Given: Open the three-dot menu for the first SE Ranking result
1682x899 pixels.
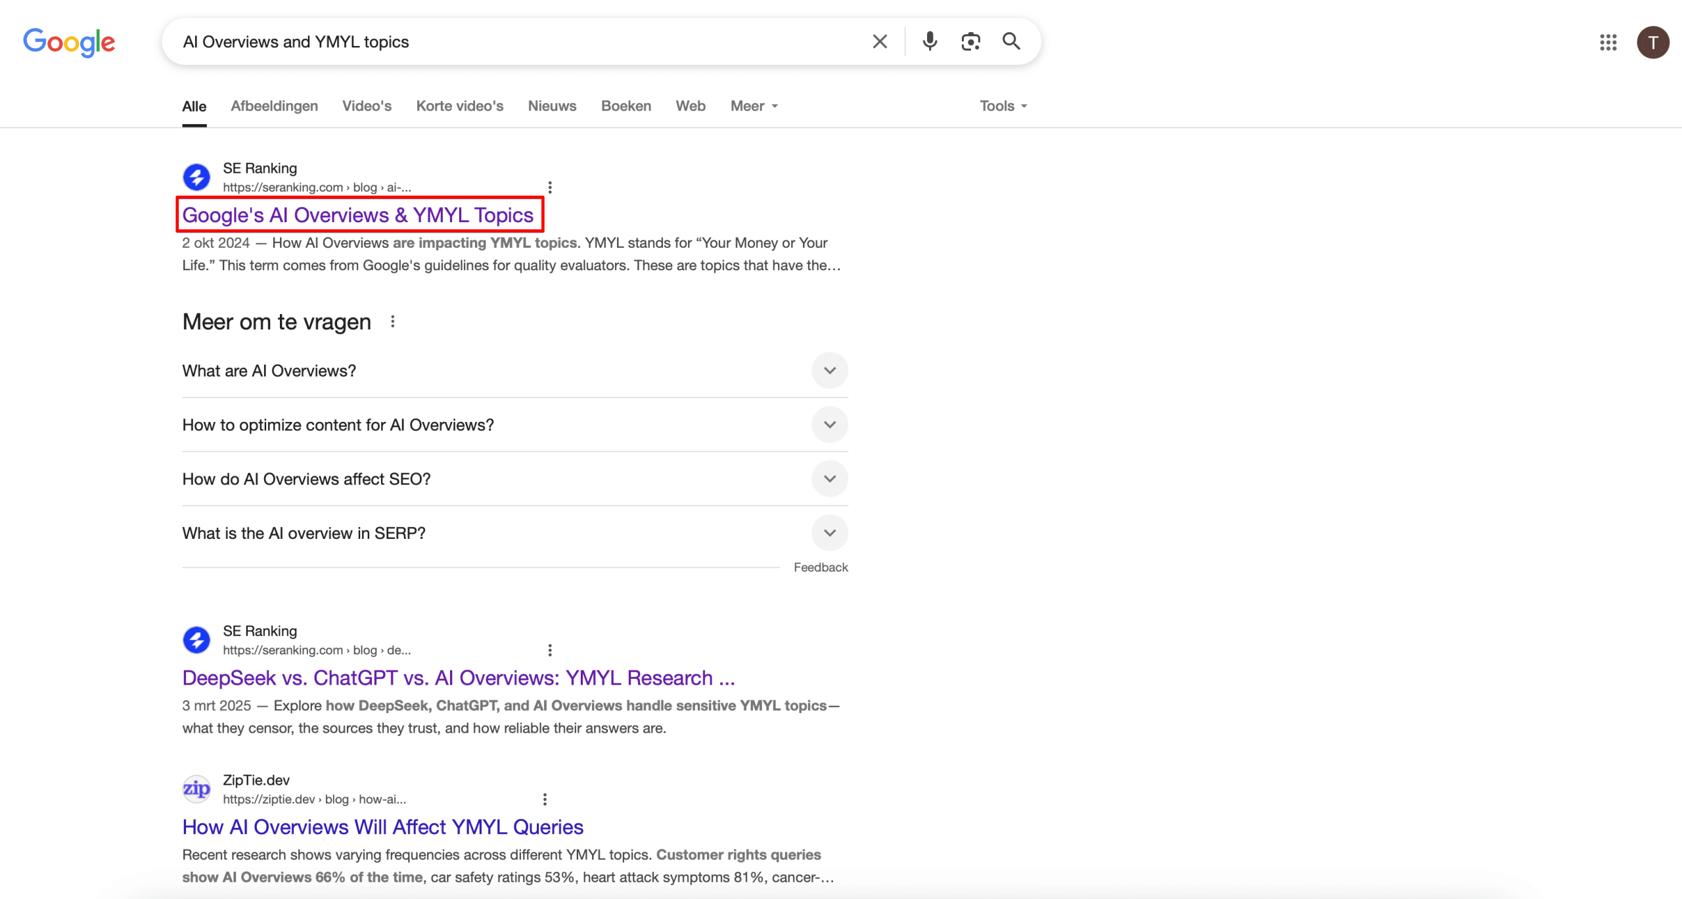Looking at the screenshot, I should 550,187.
